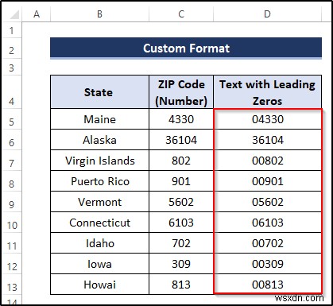Click the cell containing 6103
This screenshot has height=306, width=333.
coord(181,223)
